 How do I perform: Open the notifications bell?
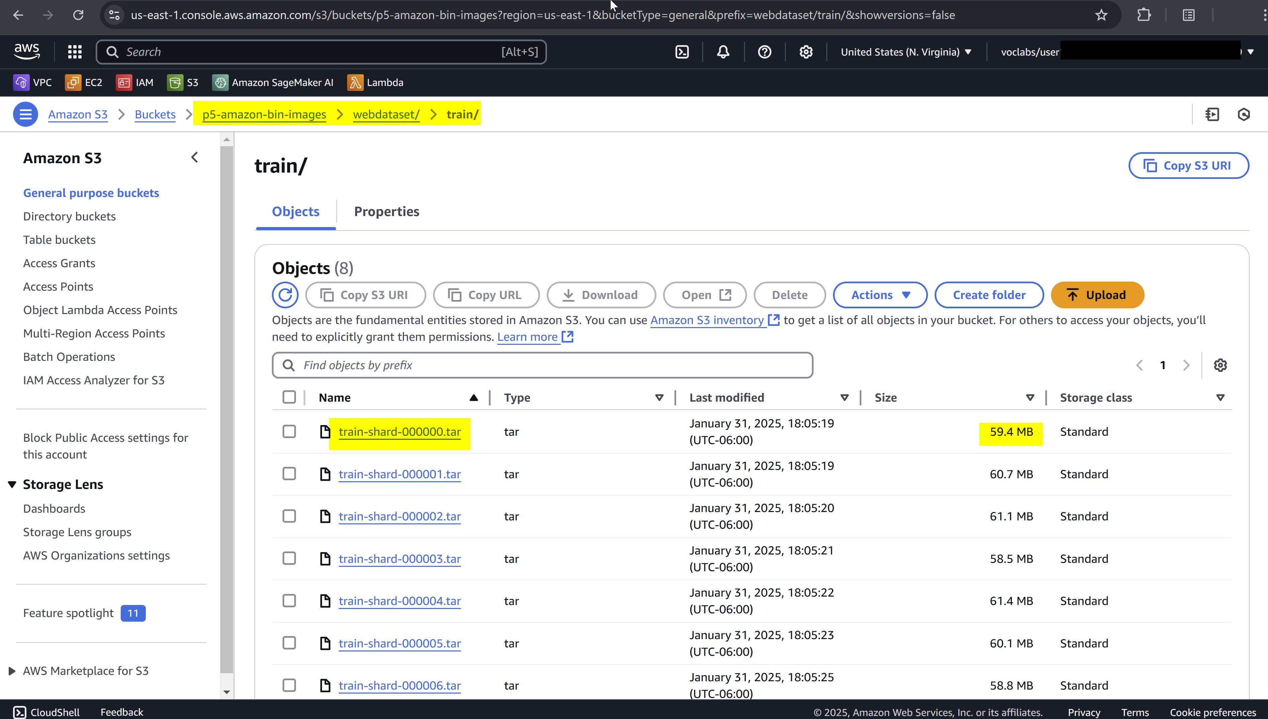pyautogui.click(x=723, y=52)
